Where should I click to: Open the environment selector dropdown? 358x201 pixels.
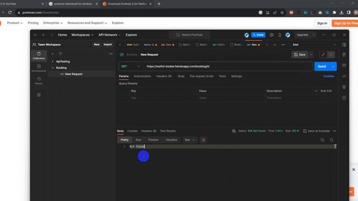click(x=314, y=45)
